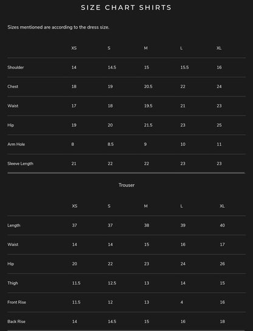Click the Front Rise value 4 for L
Screen dimensions: 253x331
tap(182, 302)
